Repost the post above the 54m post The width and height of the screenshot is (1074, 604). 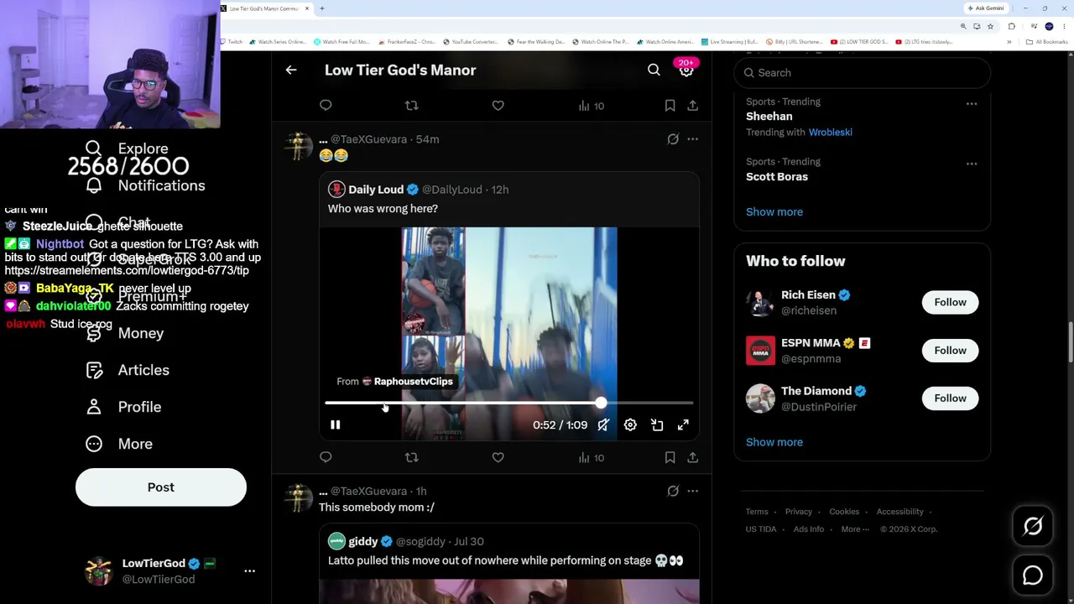tap(411, 106)
